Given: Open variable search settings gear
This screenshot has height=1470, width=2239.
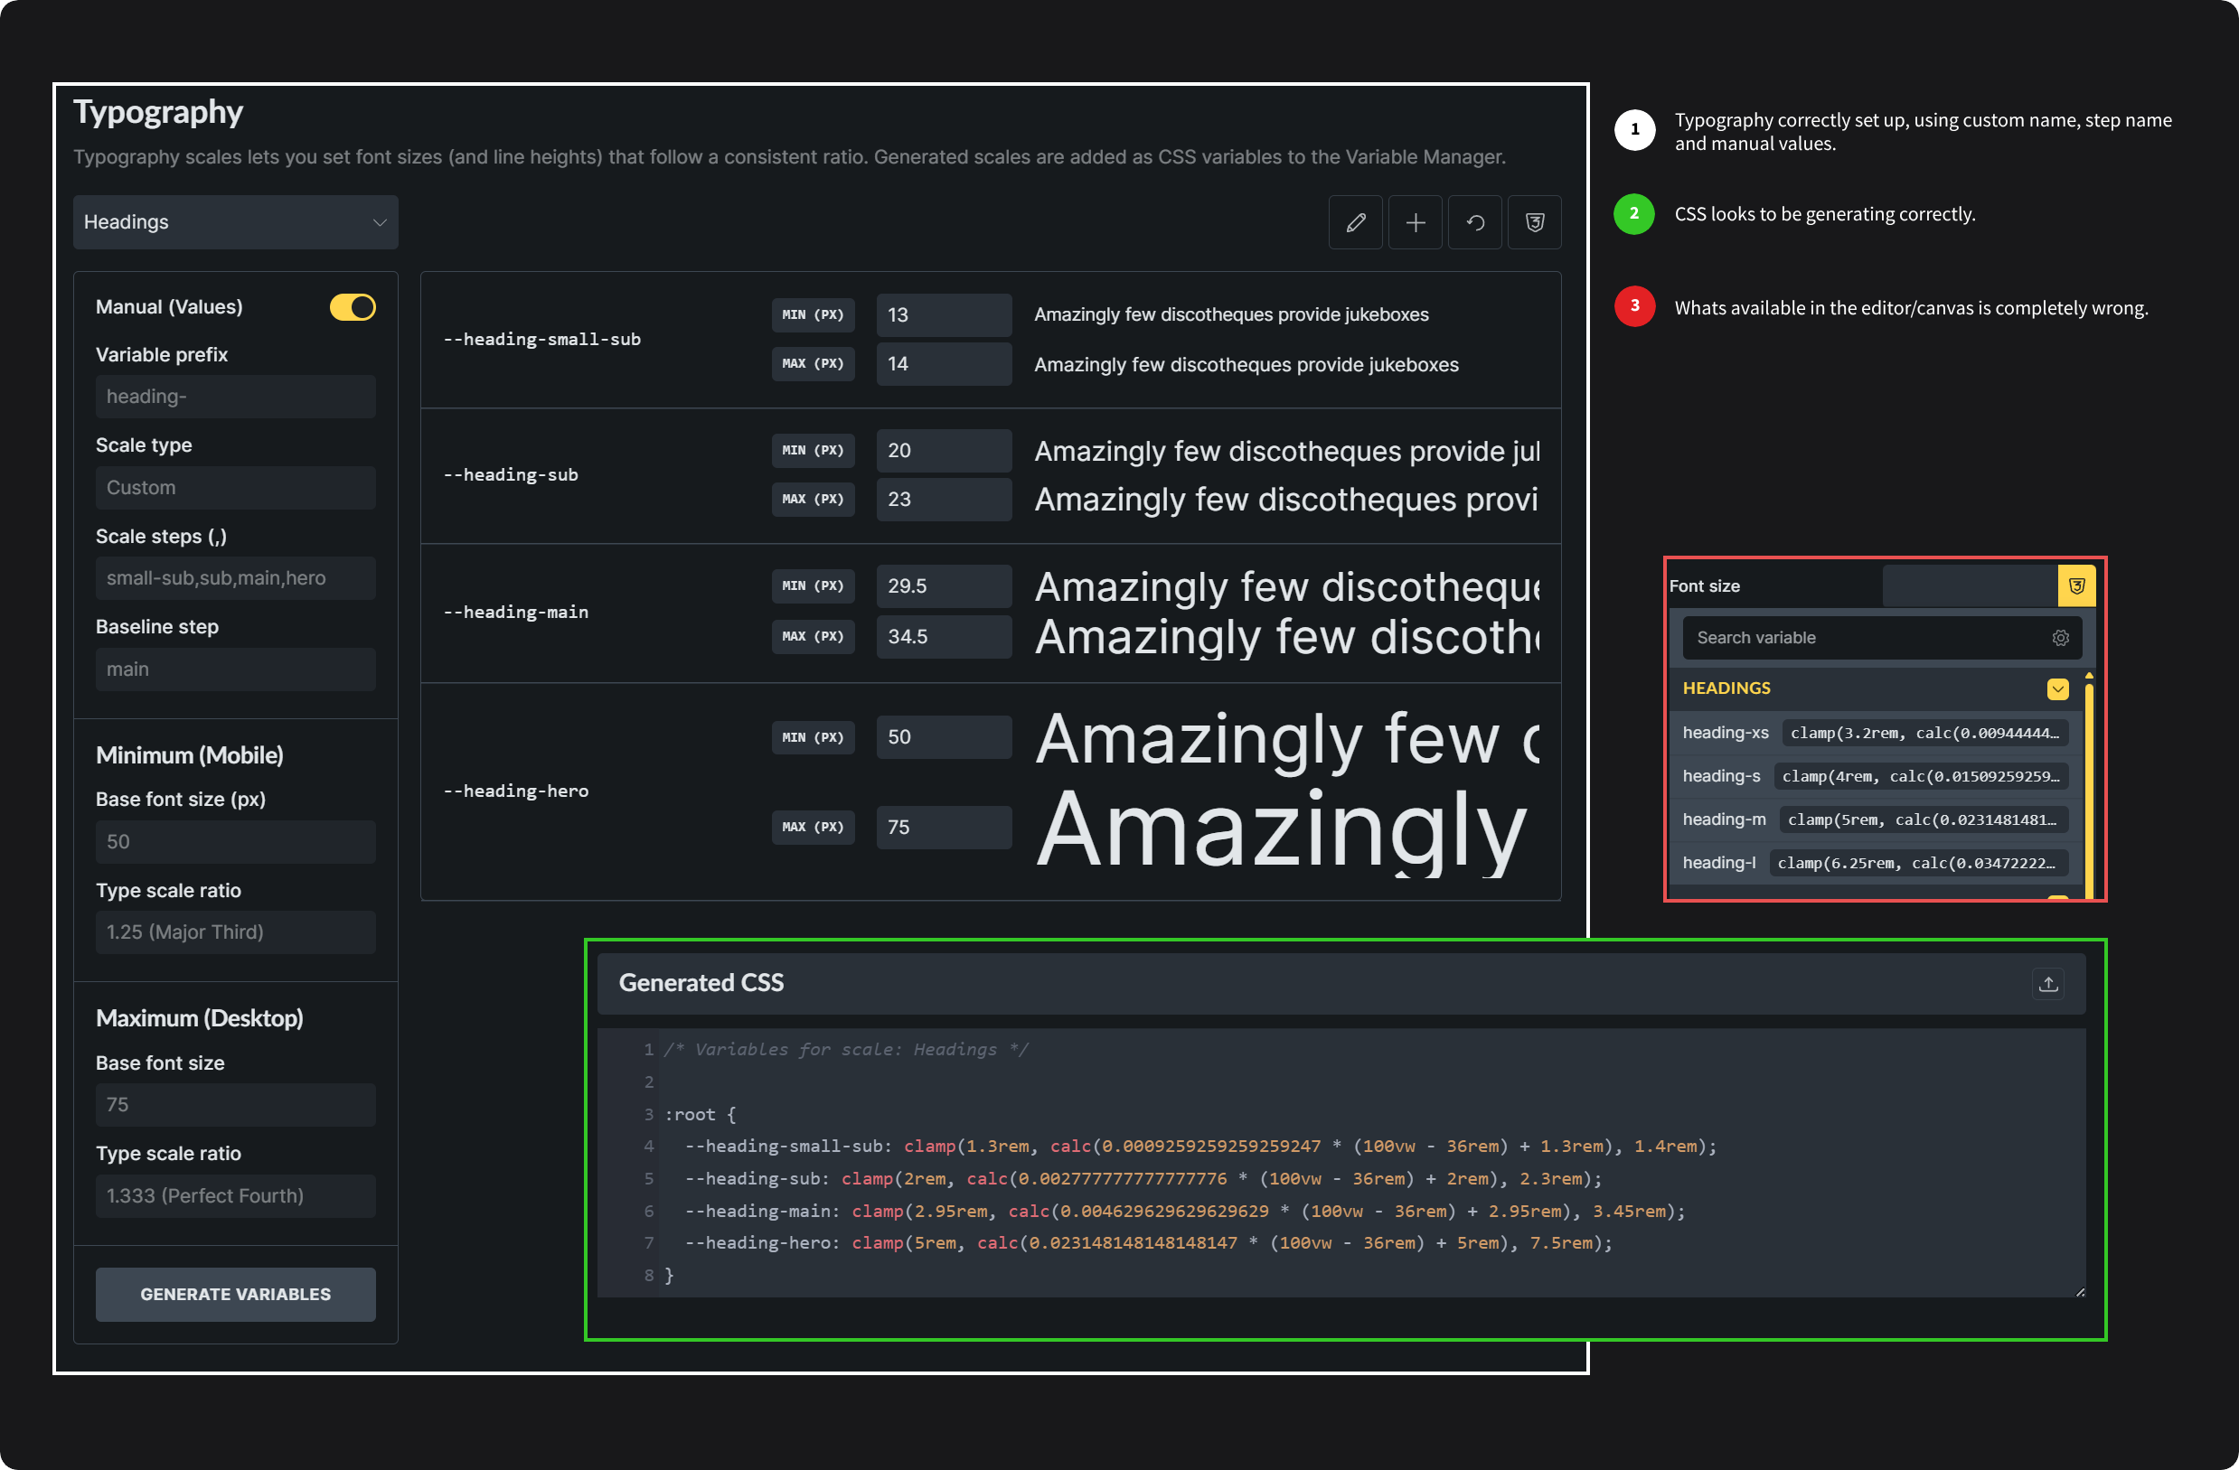Looking at the screenshot, I should 2060,638.
